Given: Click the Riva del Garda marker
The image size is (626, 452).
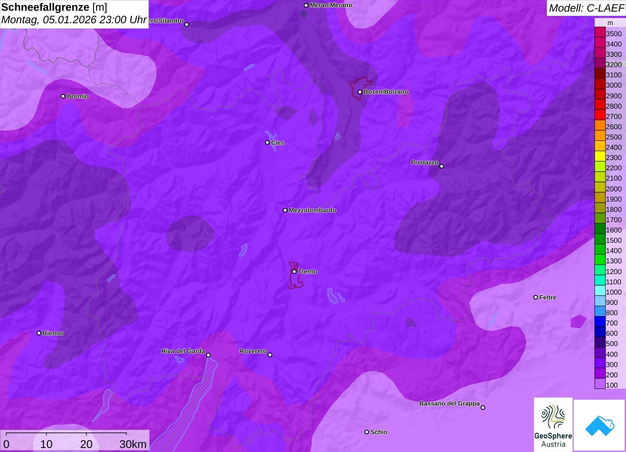Looking at the screenshot, I should point(208,355).
